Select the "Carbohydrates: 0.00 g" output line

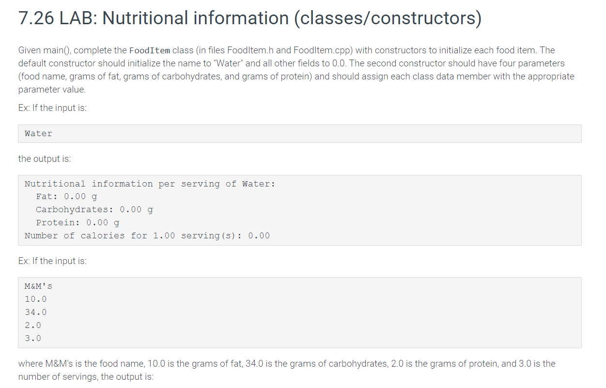pyautogui.click(x=94, y=210)
